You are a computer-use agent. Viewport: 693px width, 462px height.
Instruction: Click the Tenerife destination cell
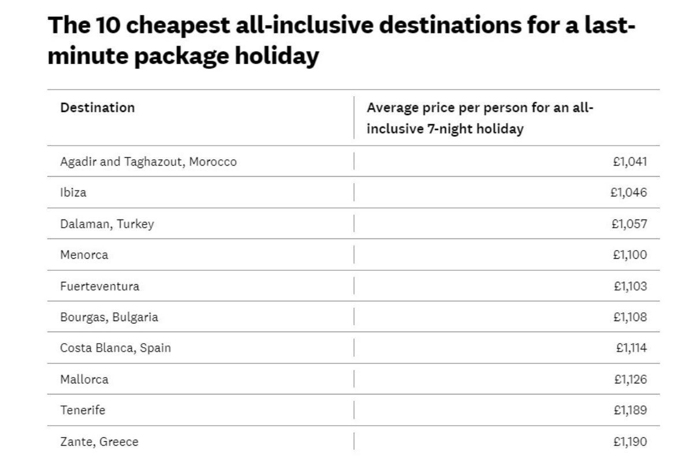coord(83,410)
